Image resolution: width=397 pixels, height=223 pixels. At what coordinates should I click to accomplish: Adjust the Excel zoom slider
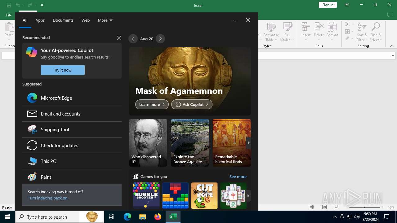pos(364,207)
